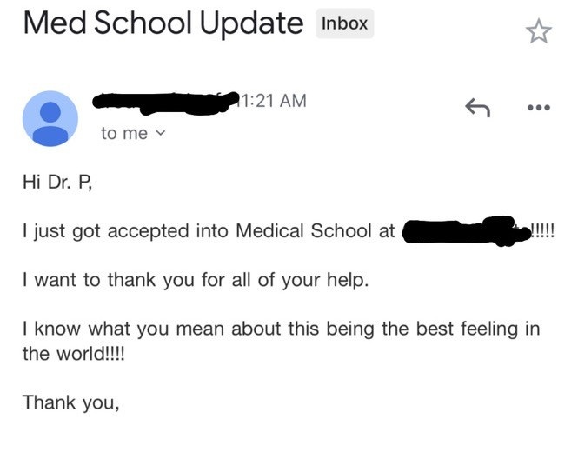Reply using the curved arrow icon

point(478,107)
